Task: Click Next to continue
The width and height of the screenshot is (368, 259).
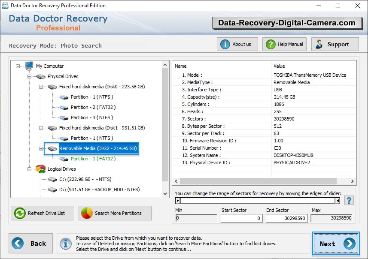Action: tap(336, 244)
